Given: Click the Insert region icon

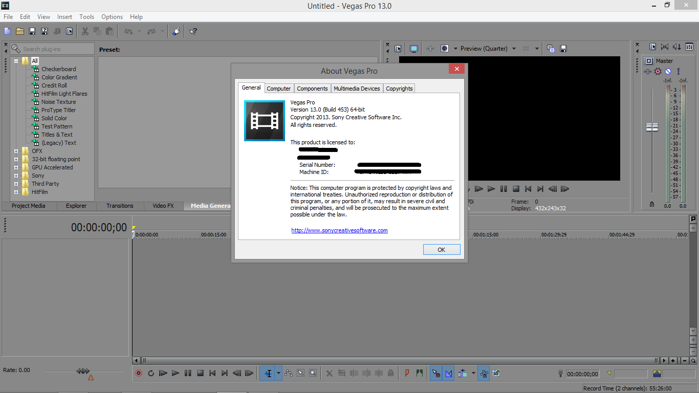Looking at the screenshot, I should pos(420,373).
